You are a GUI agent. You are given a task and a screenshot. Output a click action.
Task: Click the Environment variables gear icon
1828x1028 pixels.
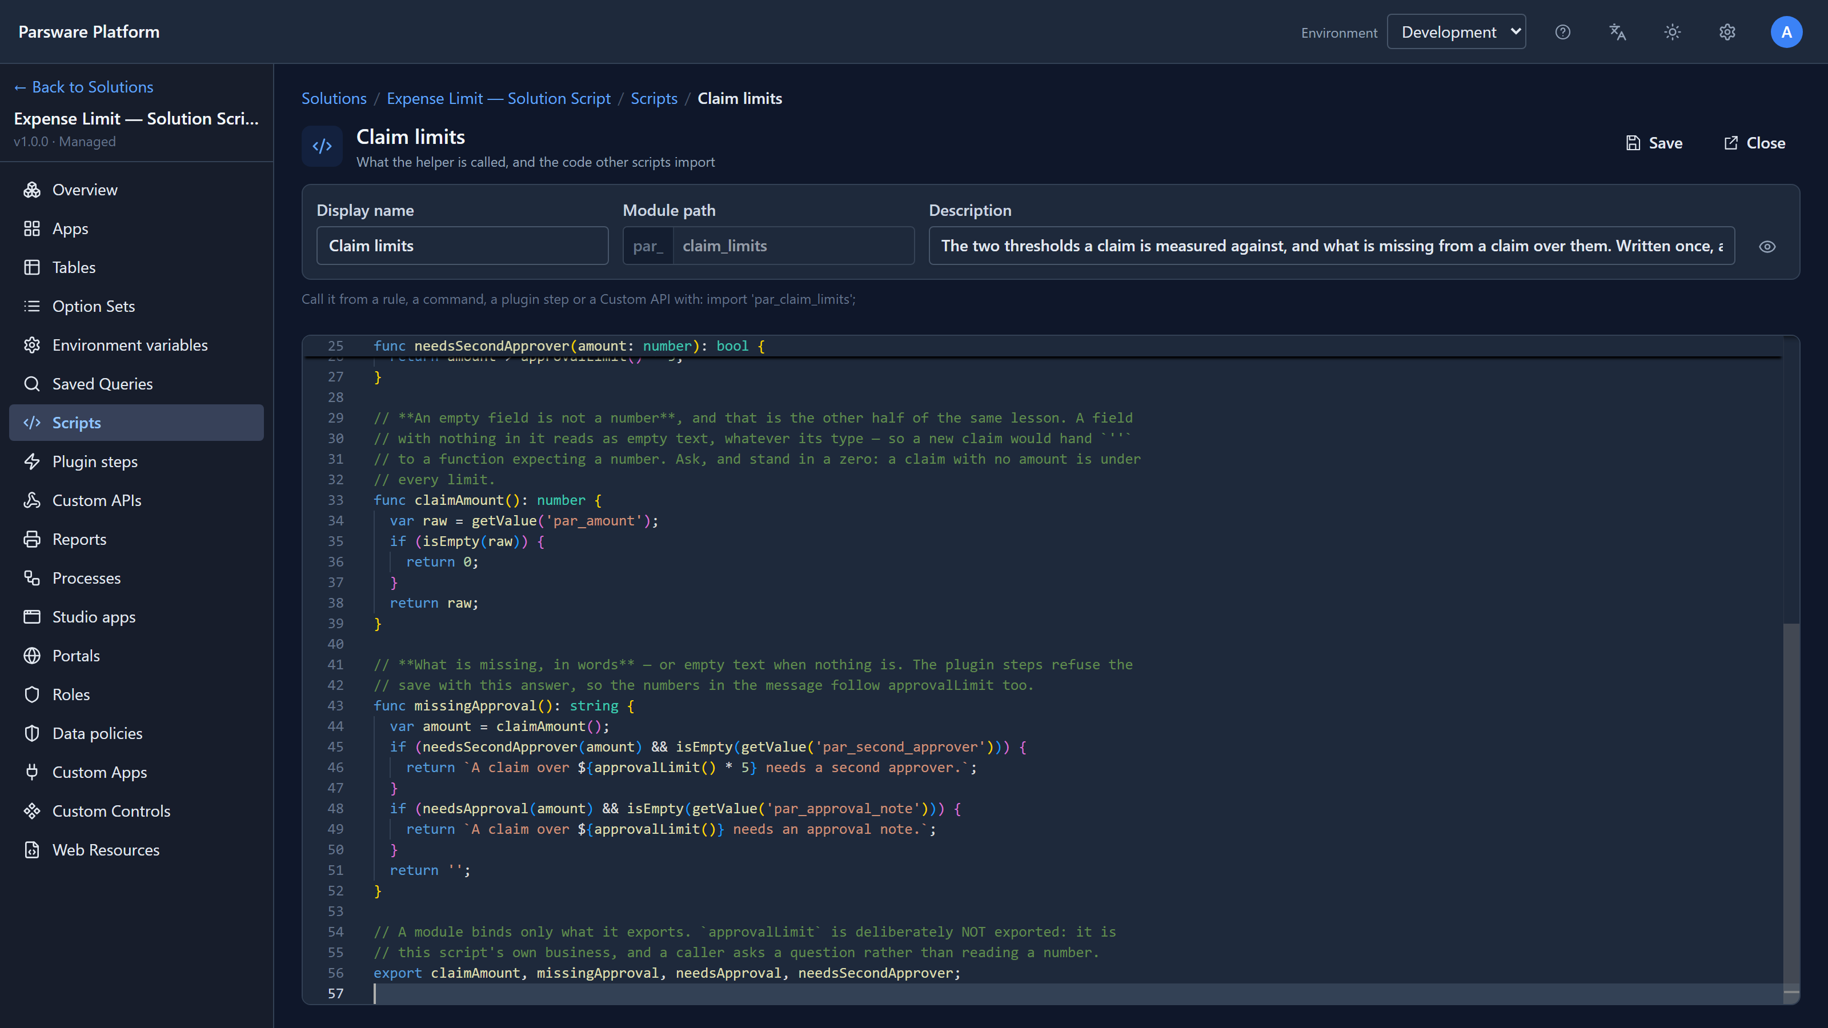(x=32, y=345)
